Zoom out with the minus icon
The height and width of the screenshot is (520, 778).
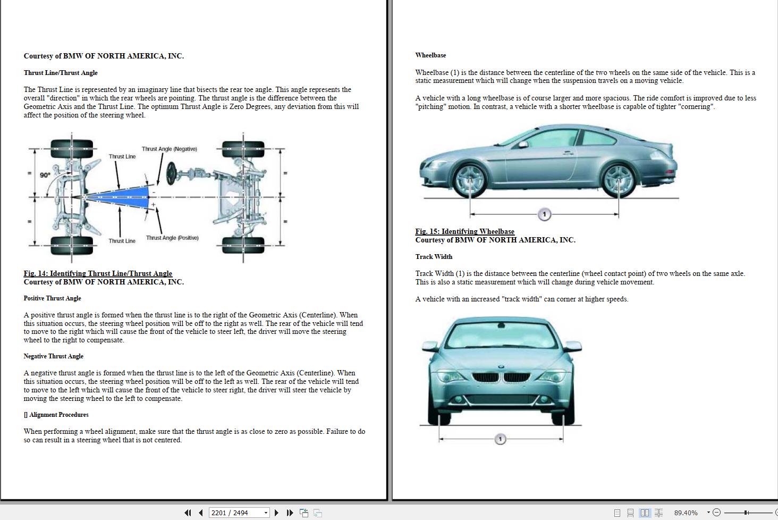click(717, 512)
